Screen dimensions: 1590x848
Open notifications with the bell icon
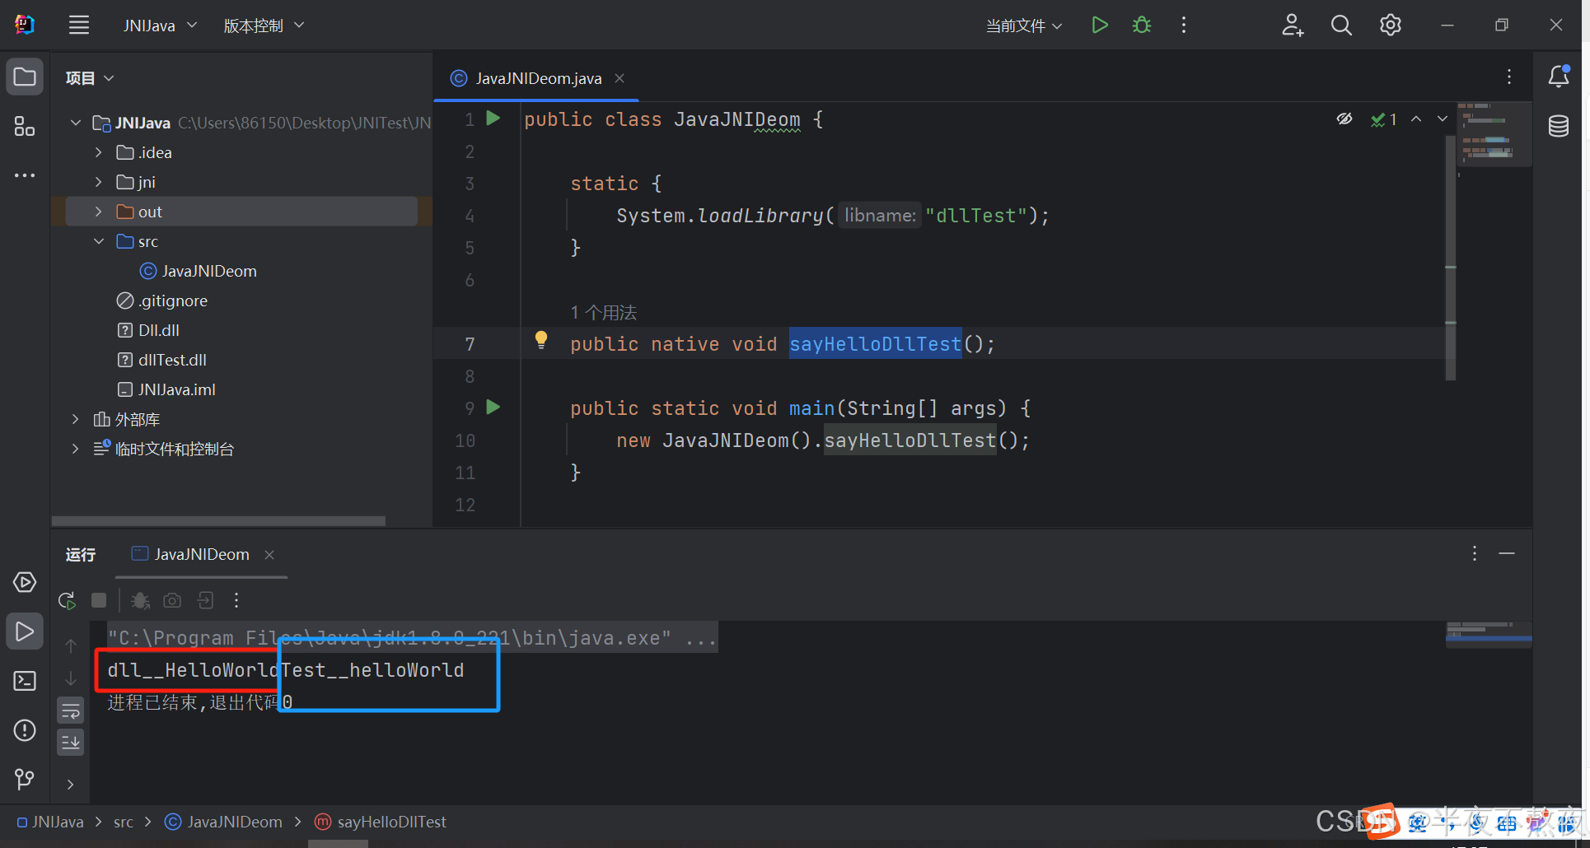pos(1559,77)
